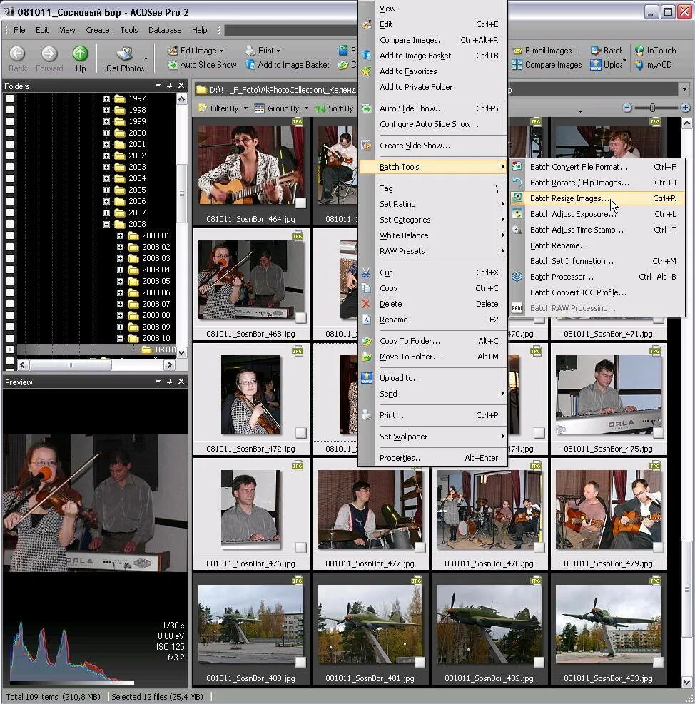Pin the Folders panel with pushpin icon
The height and width of the screenshot is (704, 695).
point(169,86)
